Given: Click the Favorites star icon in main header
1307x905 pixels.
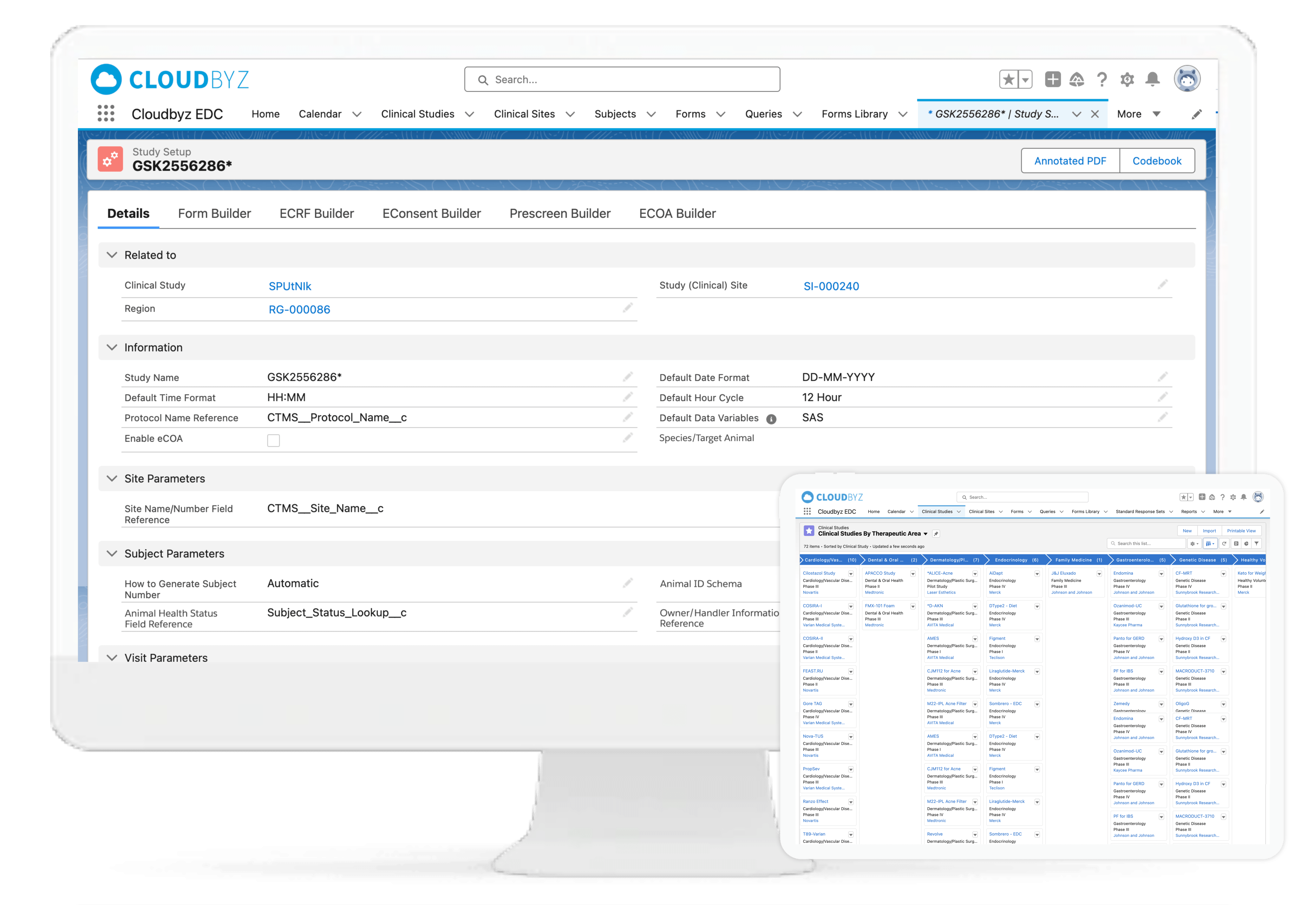Looking at the screenshot, I should tap(1008, 79).
